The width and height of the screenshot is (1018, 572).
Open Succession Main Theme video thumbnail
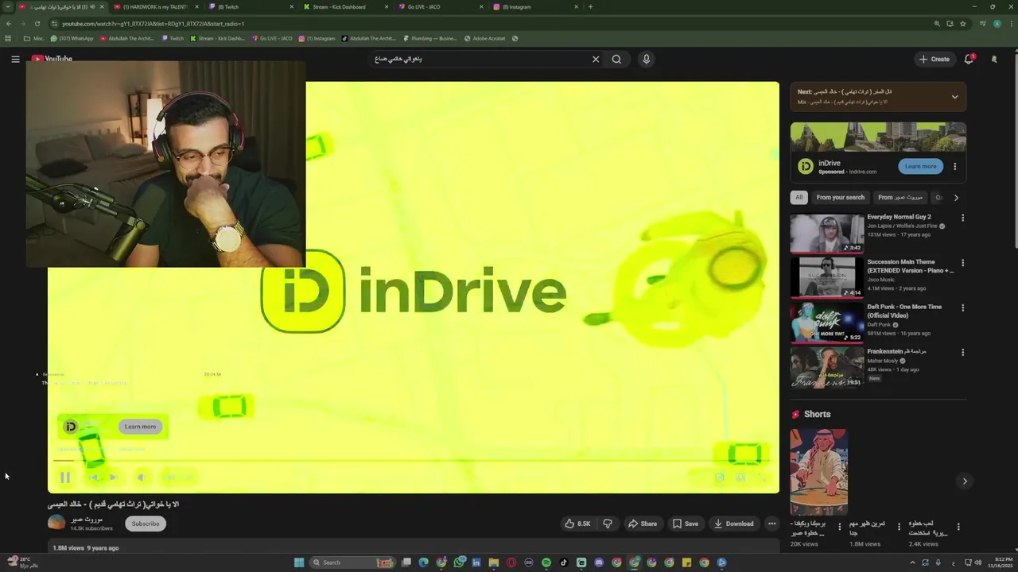pos(826,277)
